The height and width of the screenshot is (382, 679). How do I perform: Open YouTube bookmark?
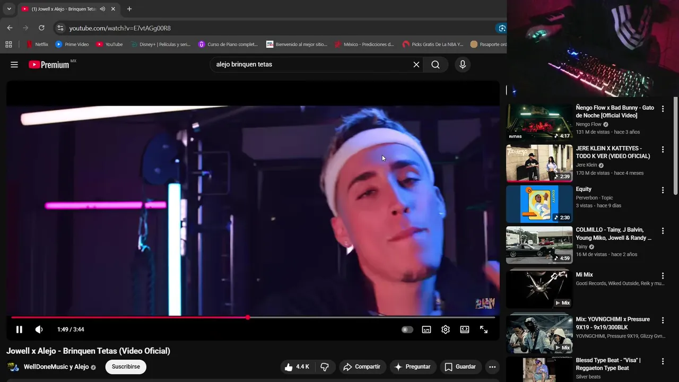109,45
